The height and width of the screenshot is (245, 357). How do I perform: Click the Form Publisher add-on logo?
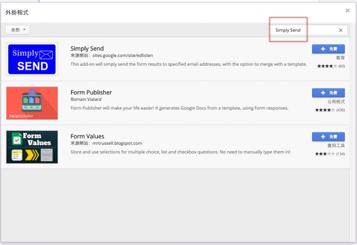[32, 103]
